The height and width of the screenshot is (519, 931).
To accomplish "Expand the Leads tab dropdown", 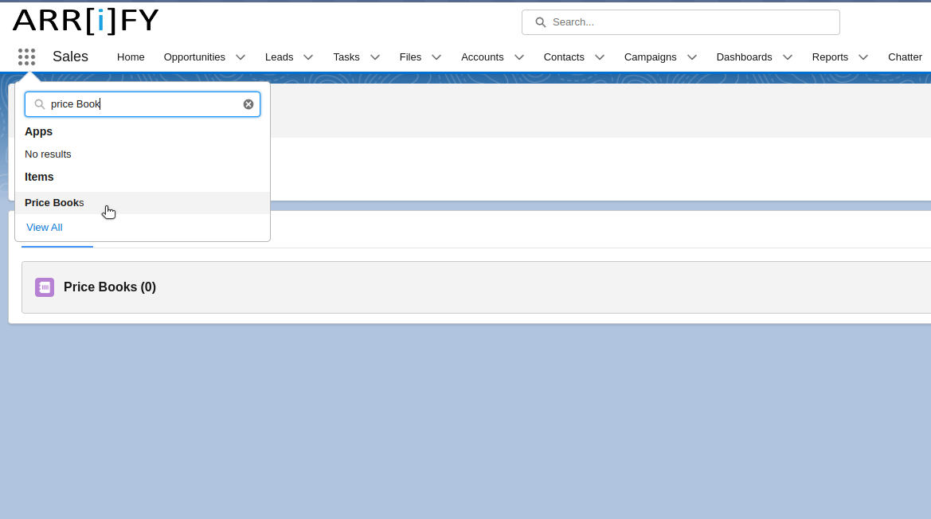I will pyautogui.click(x=308, y=57).
